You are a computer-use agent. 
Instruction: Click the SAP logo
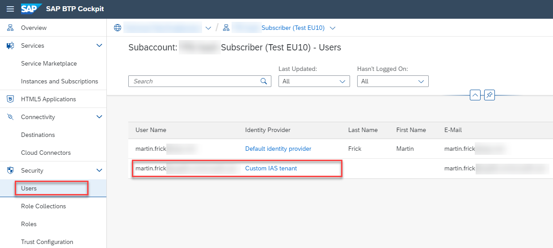point(31,9)
